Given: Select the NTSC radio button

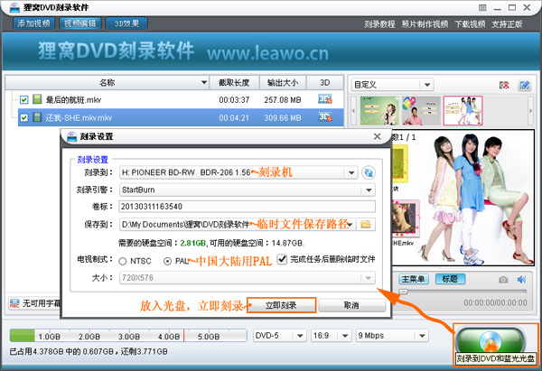Looking at the screenshot, I should [122, 261].
